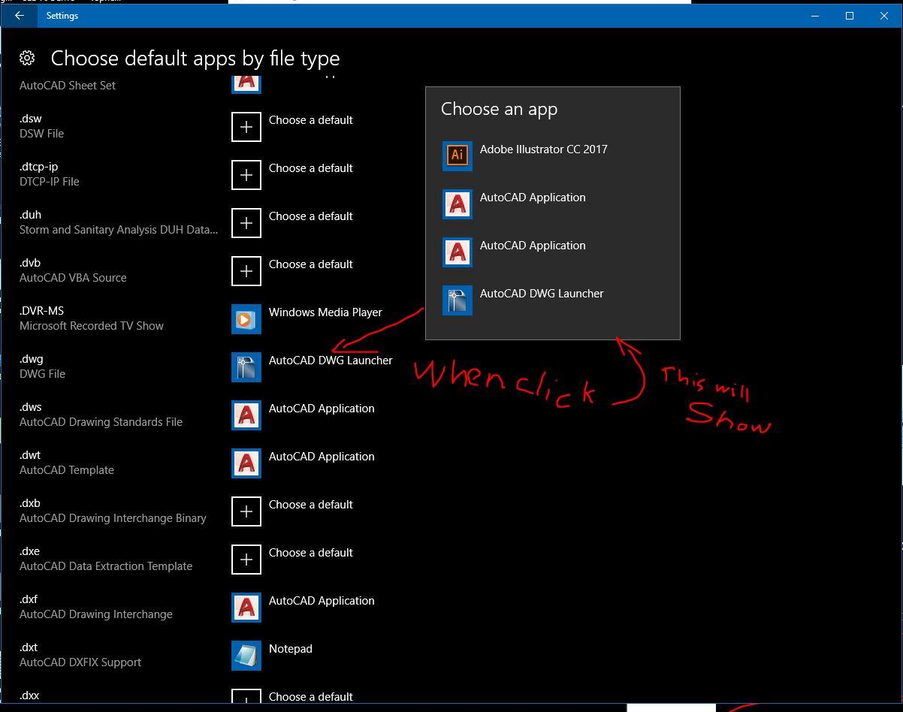
Task: Click the 'Choose an app' popup title
Action: pyautogui.click(x=499, y=110)
